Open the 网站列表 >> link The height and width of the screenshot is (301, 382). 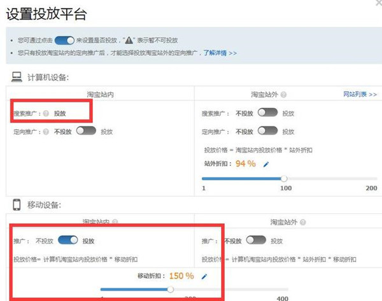(x=360, y=95)
